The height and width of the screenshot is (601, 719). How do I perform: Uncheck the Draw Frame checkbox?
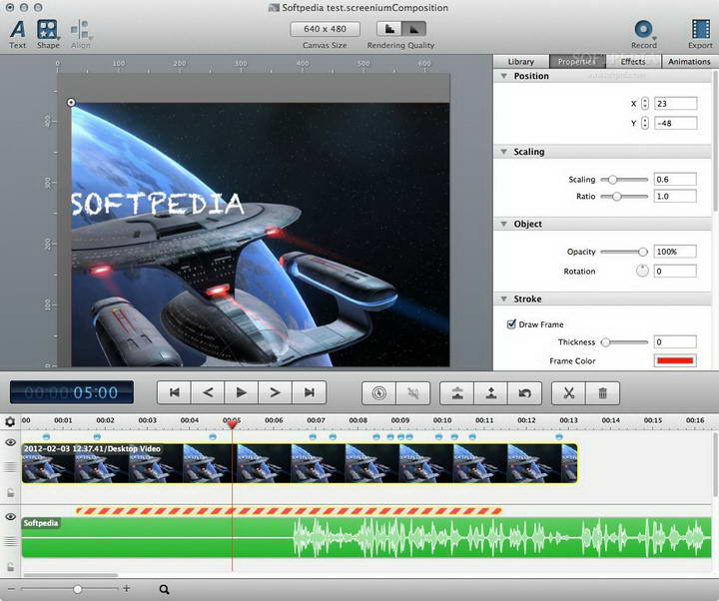512,324
